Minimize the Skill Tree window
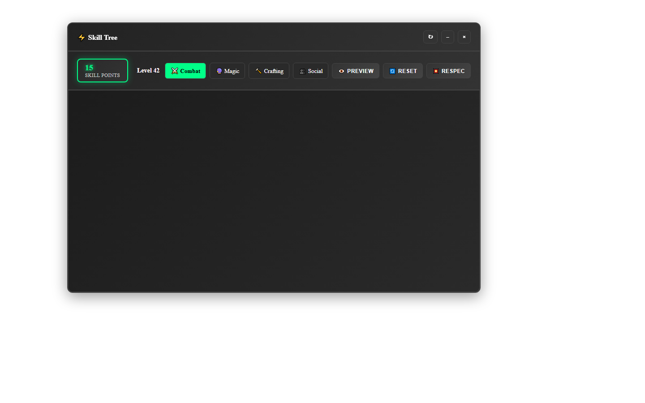The height and width of the screenshot is (403, 645). [447, 37]
